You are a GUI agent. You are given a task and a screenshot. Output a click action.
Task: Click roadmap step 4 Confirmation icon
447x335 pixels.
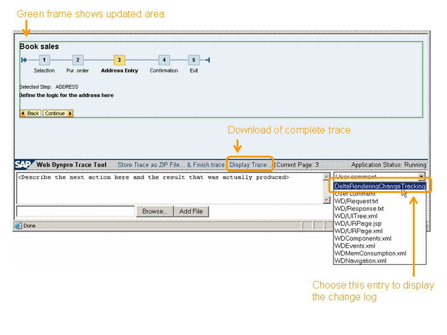163,60
